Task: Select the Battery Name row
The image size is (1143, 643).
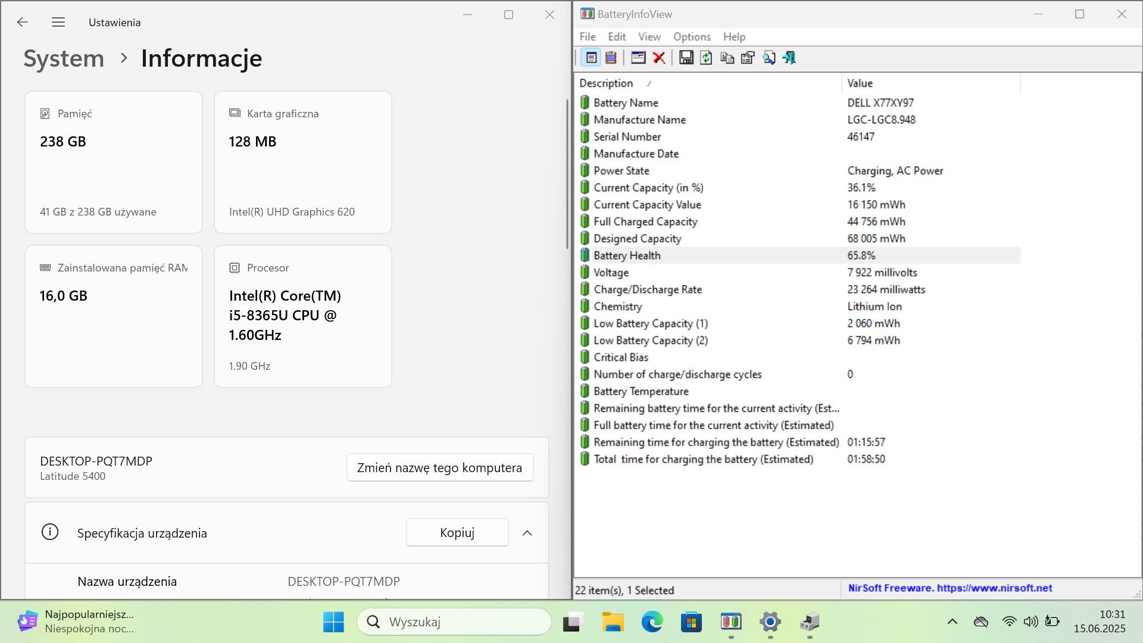Action: click(x=798, y=103)
